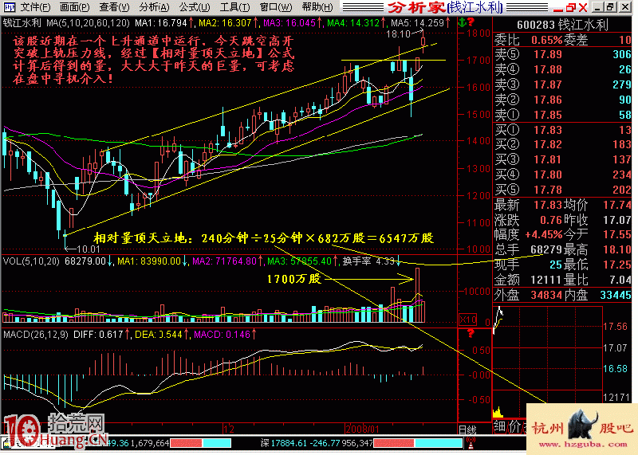Click the 总手 68279 value

coord(546,249)
